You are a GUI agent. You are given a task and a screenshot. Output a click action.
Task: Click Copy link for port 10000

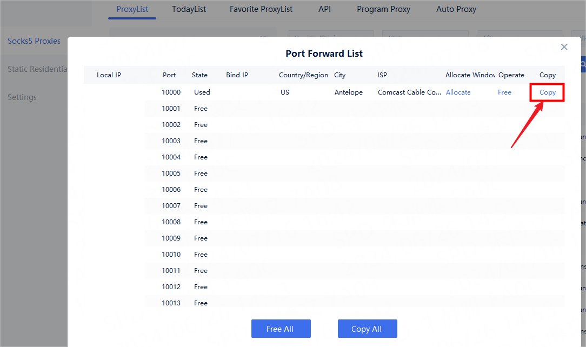548,92
